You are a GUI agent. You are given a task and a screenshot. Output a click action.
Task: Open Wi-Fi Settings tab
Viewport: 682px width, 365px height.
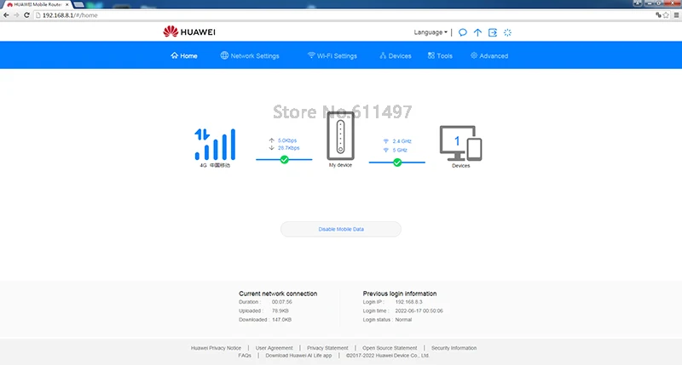coord(332,56)
